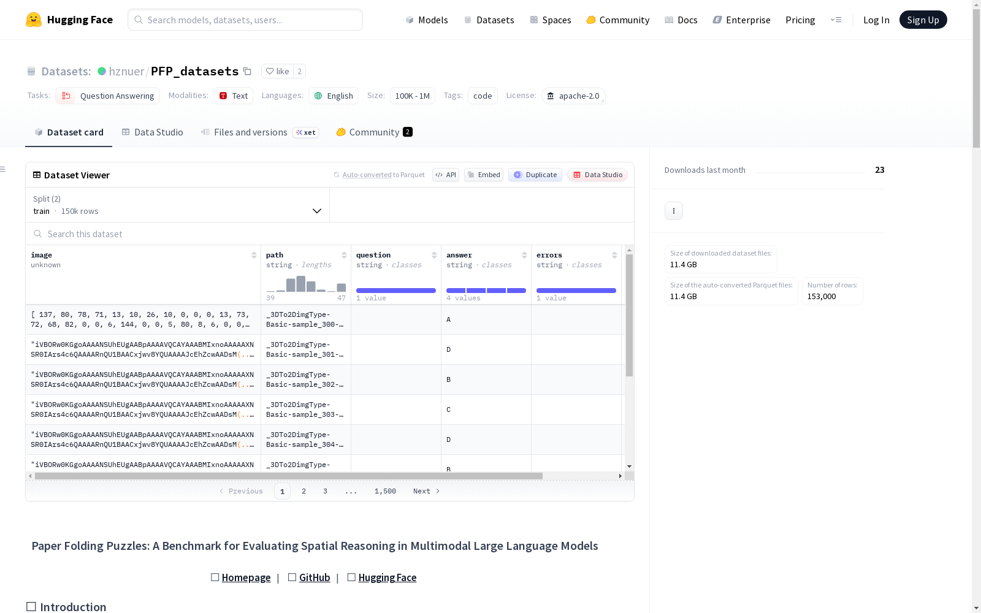Copy dataset name with the copy icon

pos(247,71)
